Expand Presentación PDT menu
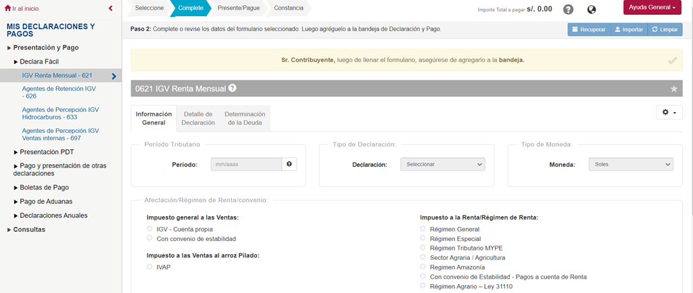This screenshot has height=293, width=693. click(44, 152)
